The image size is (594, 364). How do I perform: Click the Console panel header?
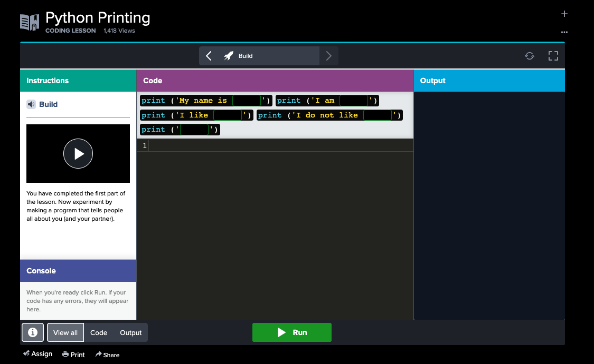(x=78, y=271)
